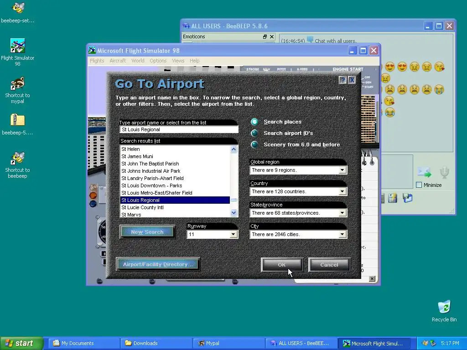
Task: Select St Helen in search results
Action: pyautogui.click(x=175, y=149)
